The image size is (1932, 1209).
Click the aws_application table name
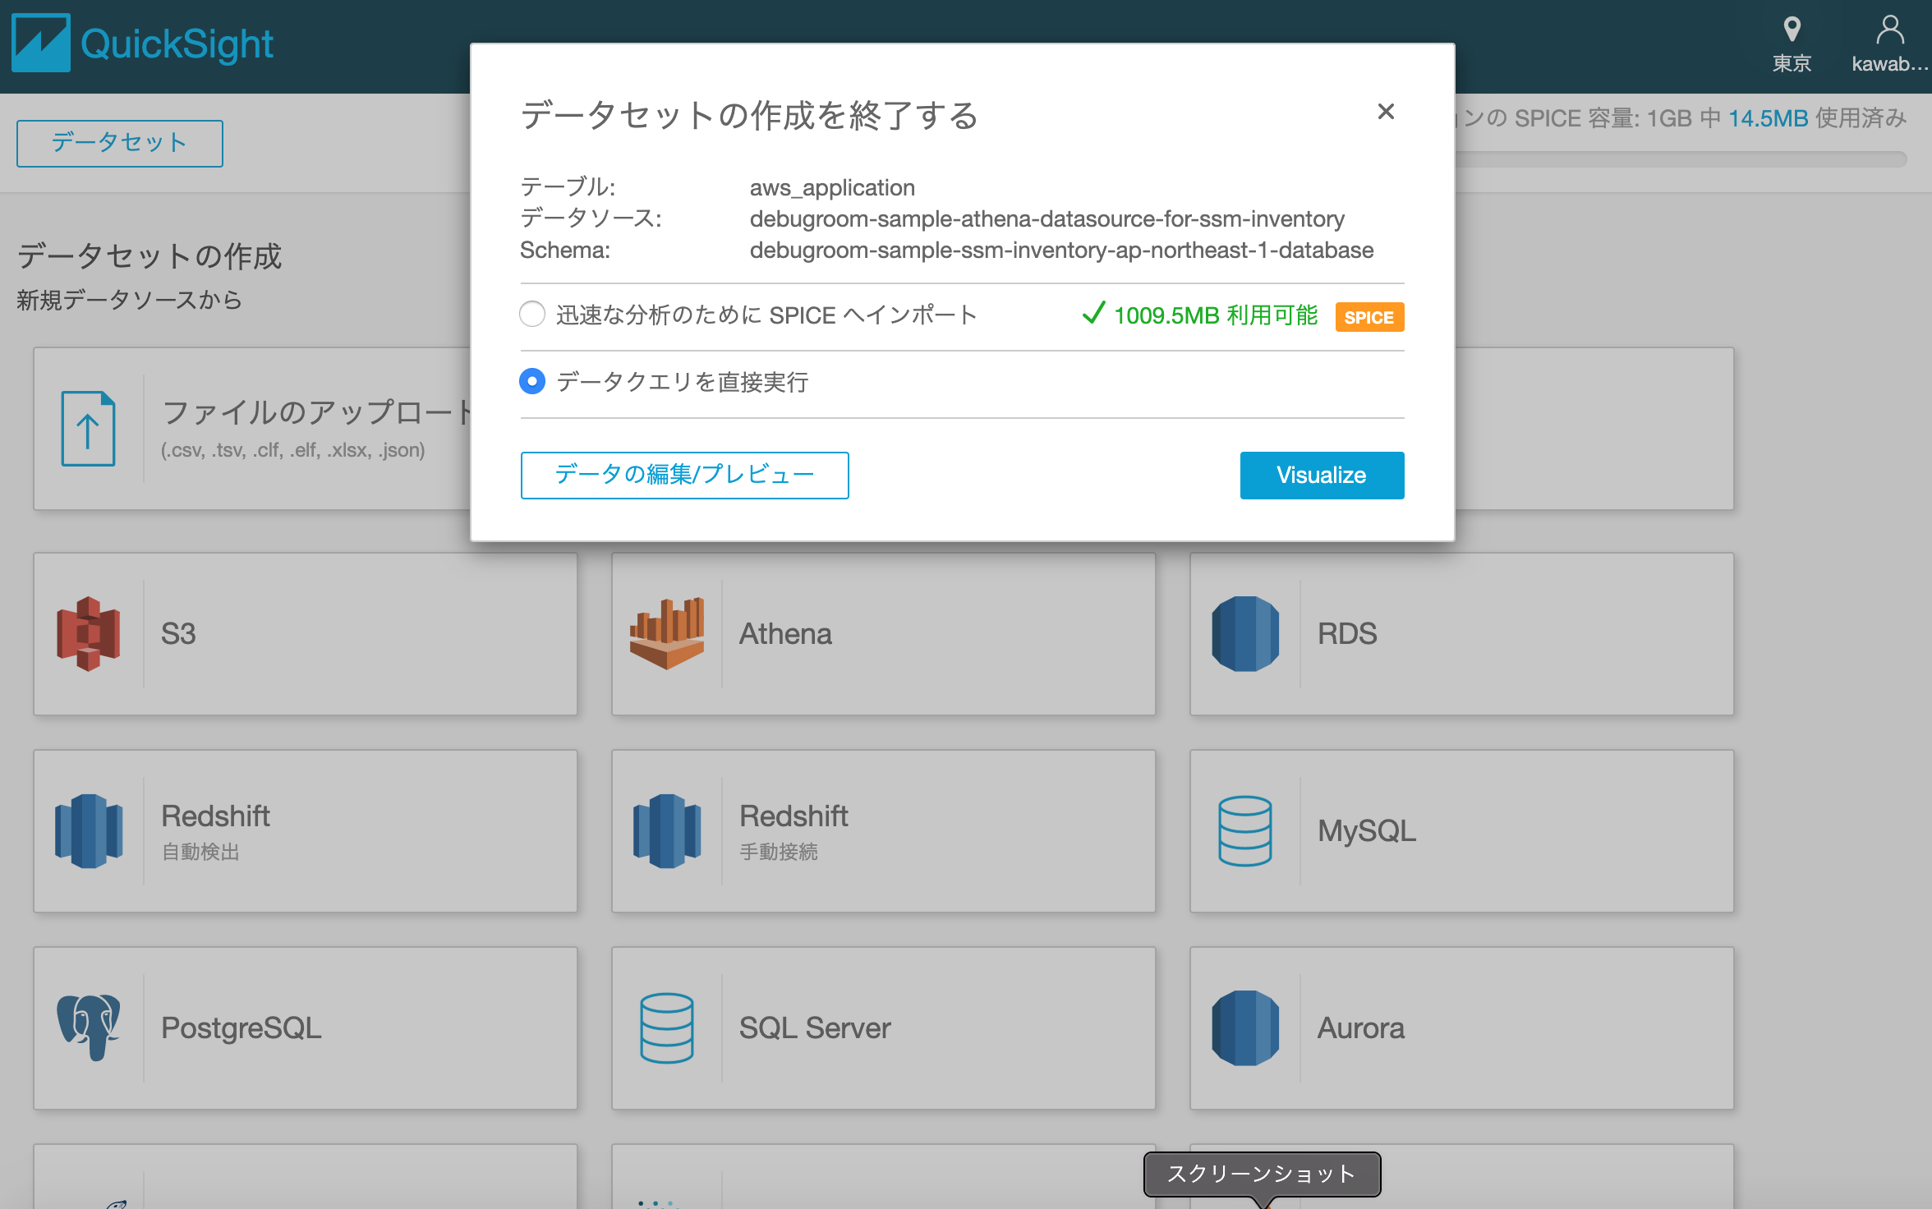(832, 188)
